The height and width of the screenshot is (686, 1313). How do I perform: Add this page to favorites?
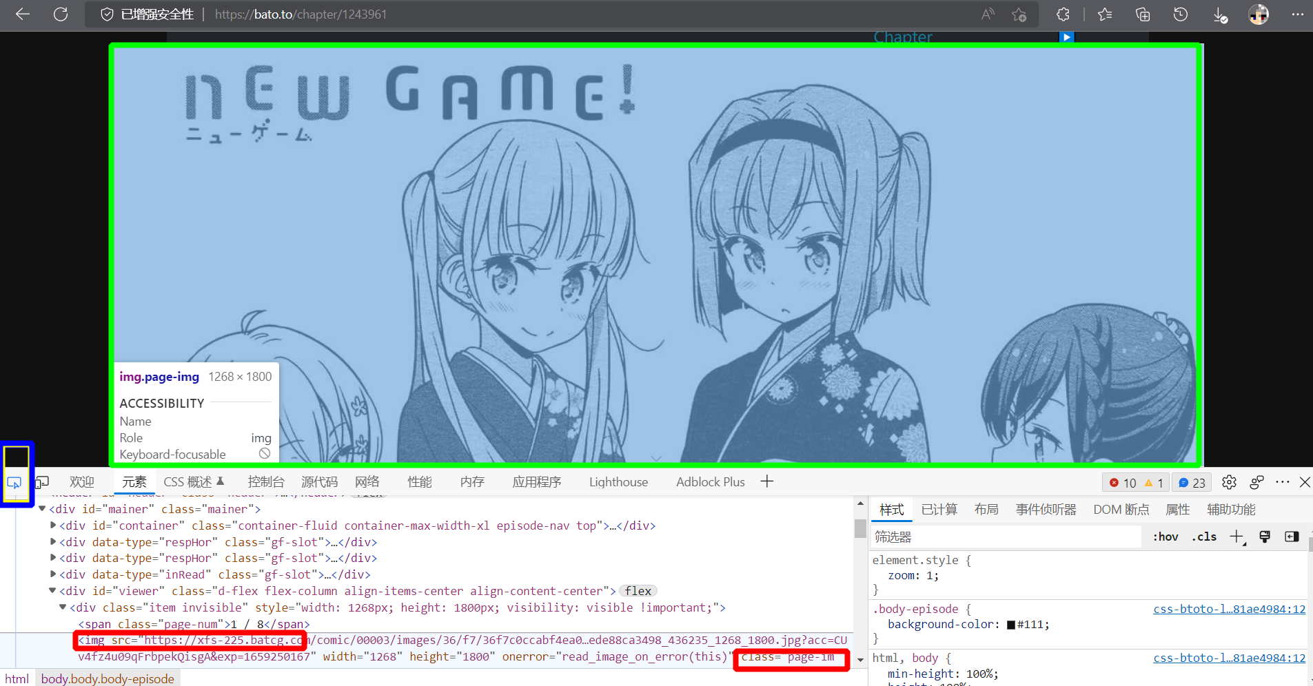pos(1019,14)
